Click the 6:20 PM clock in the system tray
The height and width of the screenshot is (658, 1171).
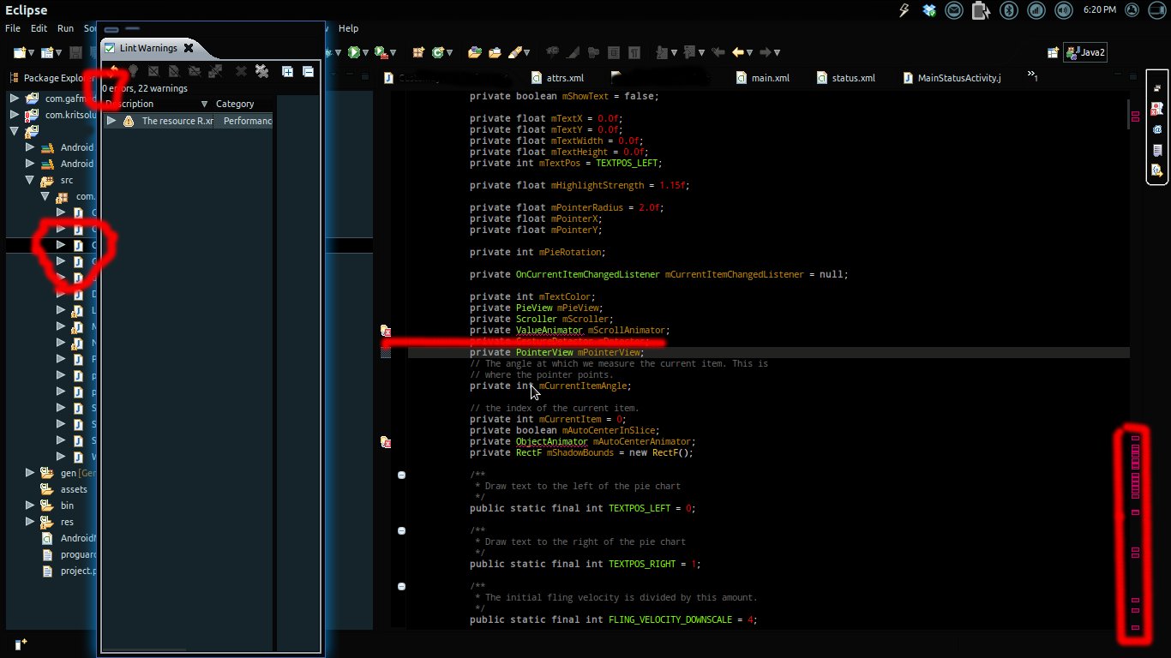[1100, 11]
